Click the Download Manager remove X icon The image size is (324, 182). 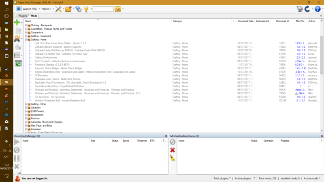pyautogui.click(x=17, y=166)
